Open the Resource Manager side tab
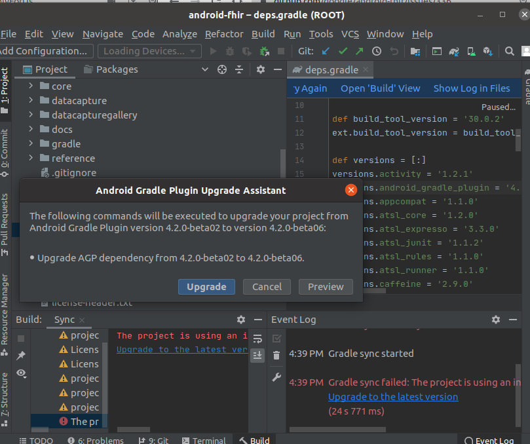The width and height of the screenshot is (530, 444). pyautogui.click(x=5, y=314)
